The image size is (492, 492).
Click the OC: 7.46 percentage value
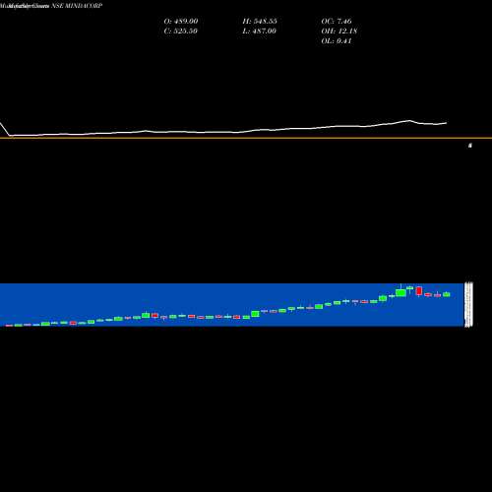[337, 21]
